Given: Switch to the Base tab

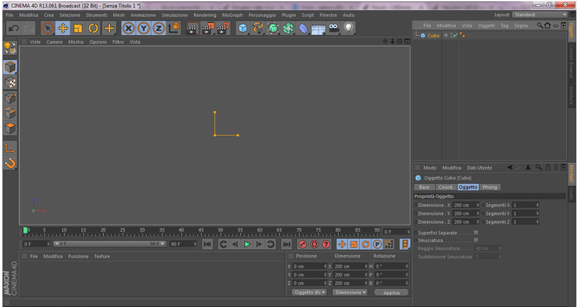Looking at the screenshot, I should click(424, 187).
